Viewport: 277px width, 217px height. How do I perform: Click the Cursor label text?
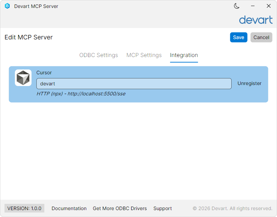tap(44, 73)
